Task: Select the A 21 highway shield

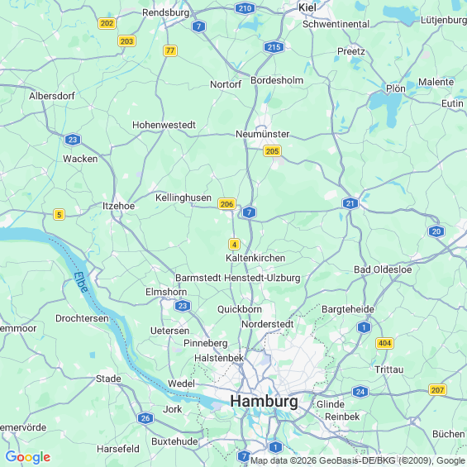Action: click(350, 203)
